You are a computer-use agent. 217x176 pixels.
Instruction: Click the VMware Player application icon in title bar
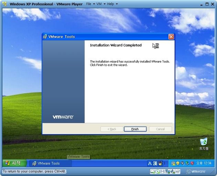point(5,4)
